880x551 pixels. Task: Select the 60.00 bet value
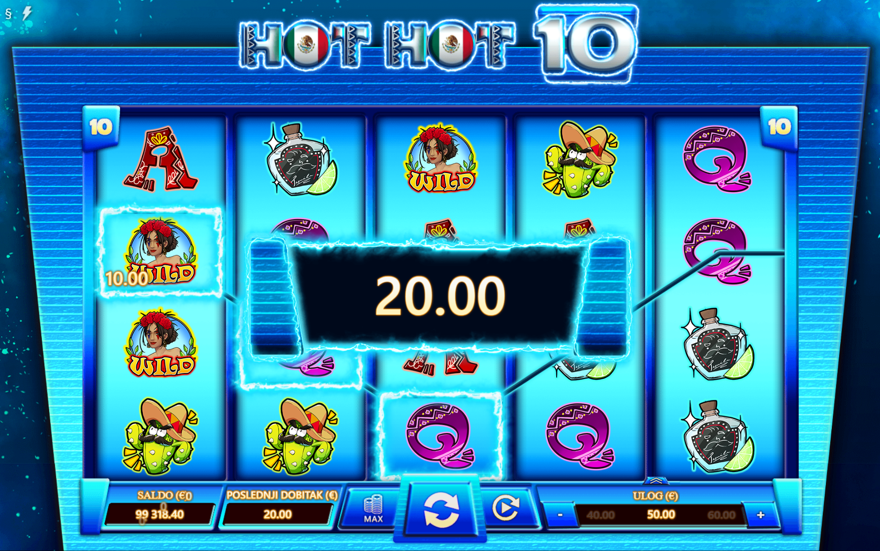pos(721,515)
